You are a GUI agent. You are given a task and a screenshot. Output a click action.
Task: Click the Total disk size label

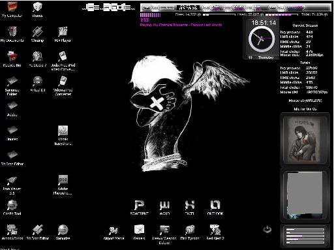click(314, 14)
